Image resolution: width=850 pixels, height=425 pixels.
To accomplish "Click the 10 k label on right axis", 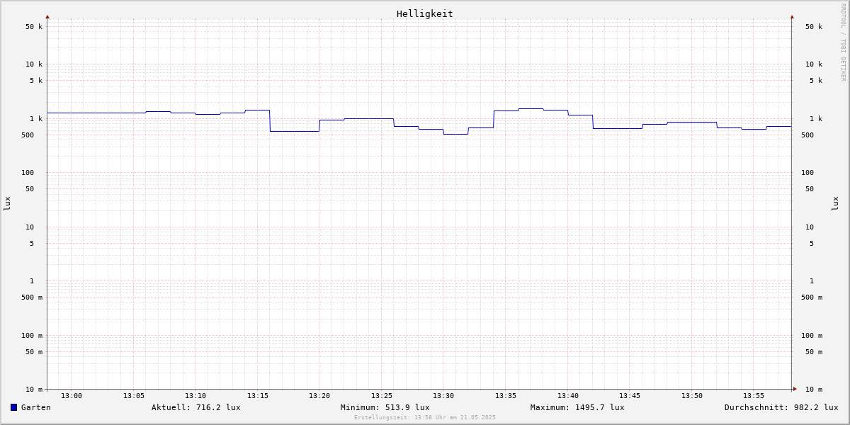I will tap(814, 64).
